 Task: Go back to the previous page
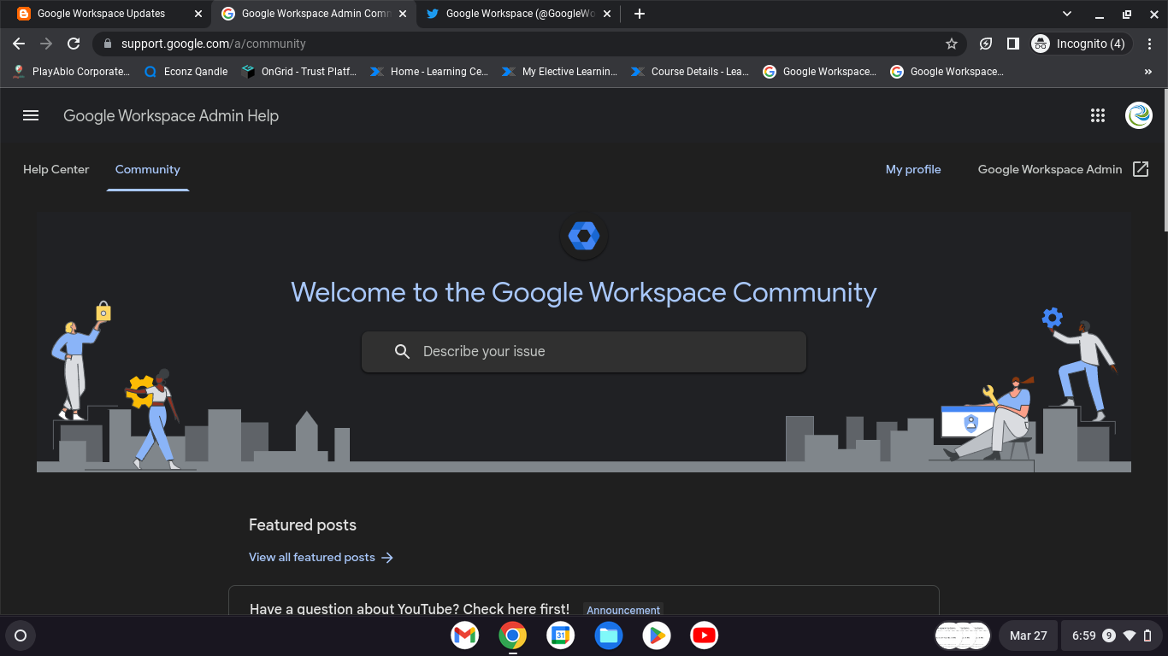pyautogui.click(x=19, y=44)
